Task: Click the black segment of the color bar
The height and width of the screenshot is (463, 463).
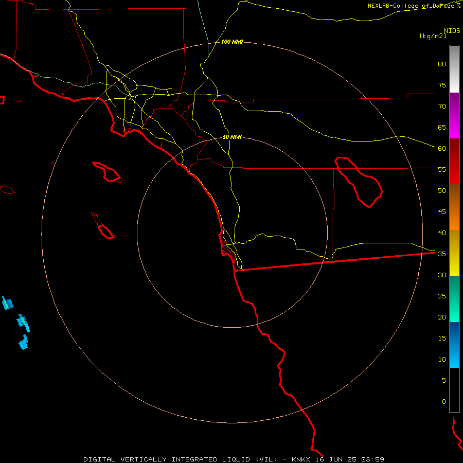Action: pos(454,390)
